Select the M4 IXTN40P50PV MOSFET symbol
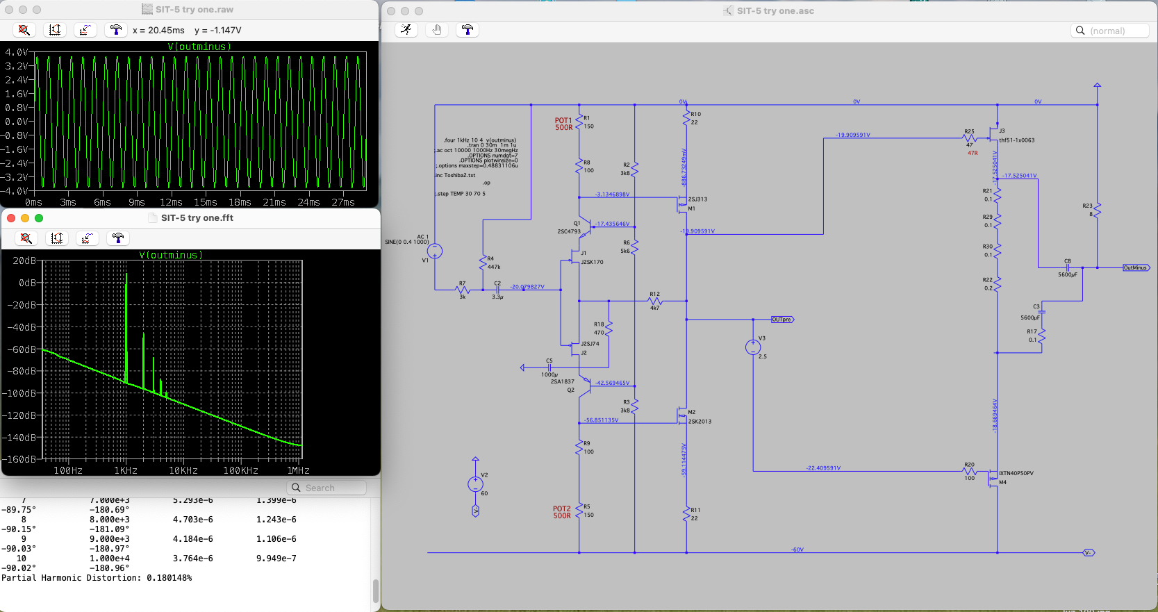The width and height of the screenshot is (1158, 612). [x=993, y=478]
